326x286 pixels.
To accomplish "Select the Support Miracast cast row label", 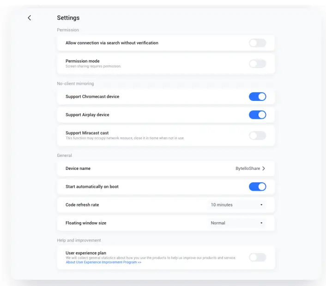I will click(87, 133).
